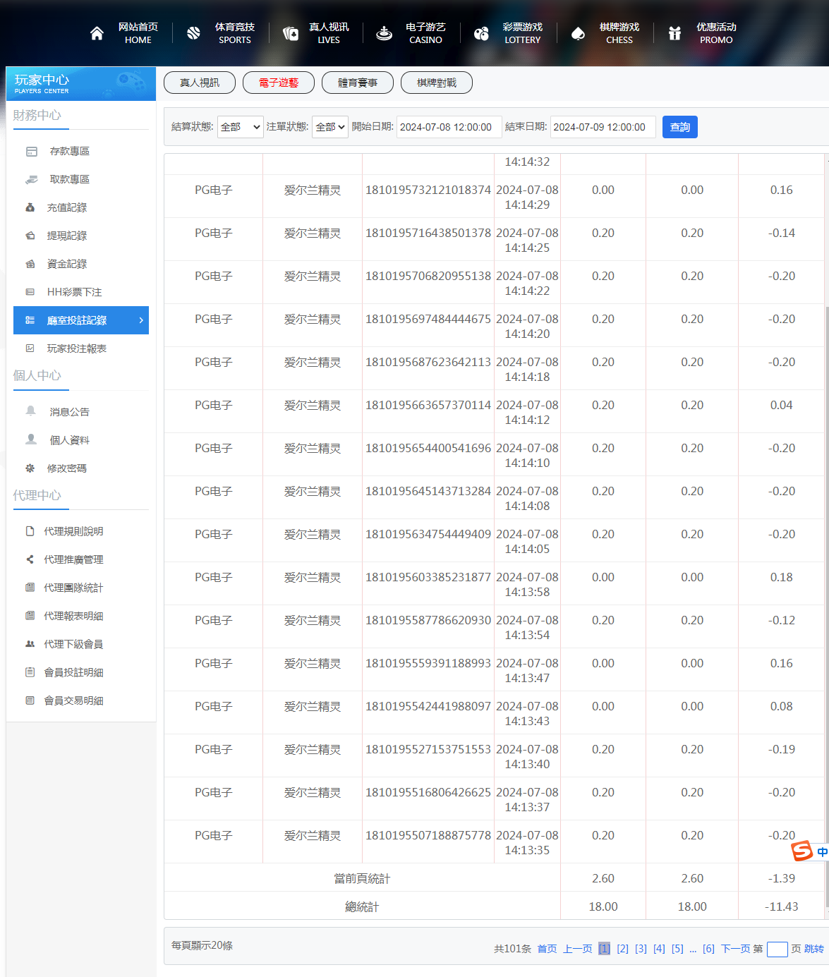Viewport: 829px width, 977px height.
Task: Click the sports ball icon
Action: [193, 33]
